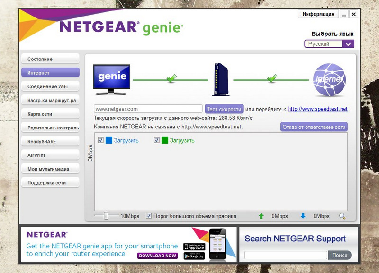The image size is (379, 273).
Task: Click the Выбрать язык label
Action: [333, 34]
